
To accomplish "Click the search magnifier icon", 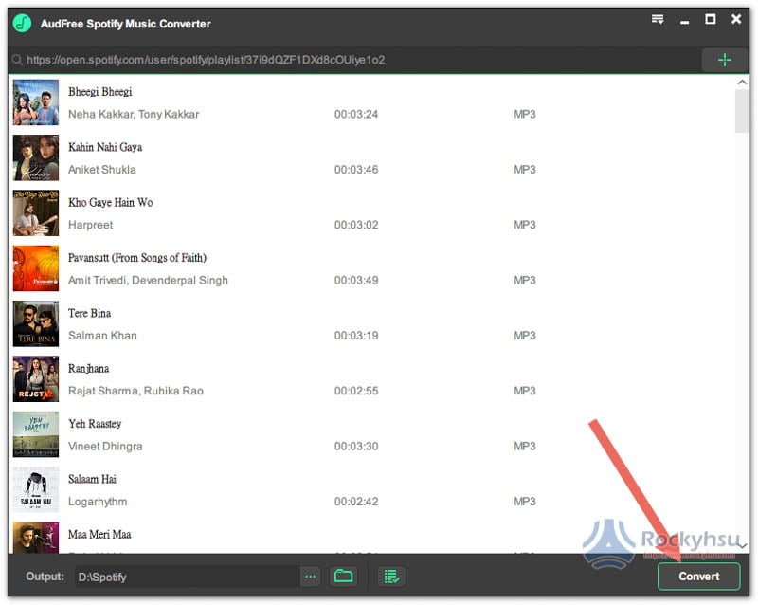I will pos(17,60).
